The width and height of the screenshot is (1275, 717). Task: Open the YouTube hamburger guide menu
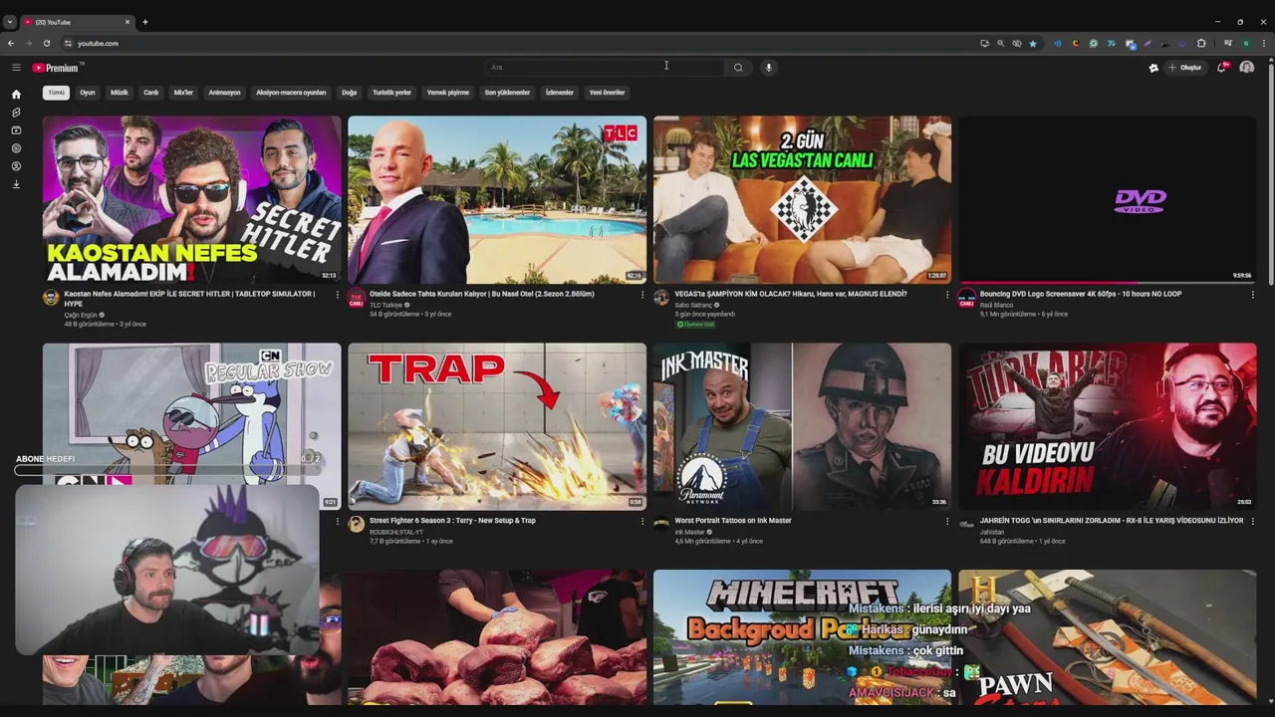tap(16, 68)
